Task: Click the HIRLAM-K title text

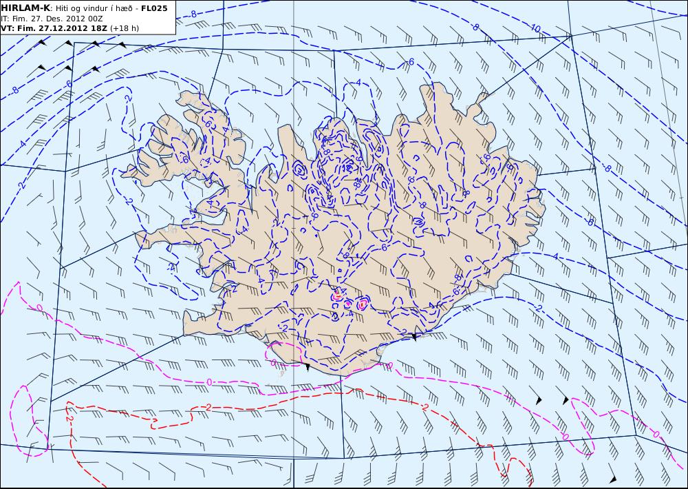Action: pyautogui.click(x=25, y=8)
